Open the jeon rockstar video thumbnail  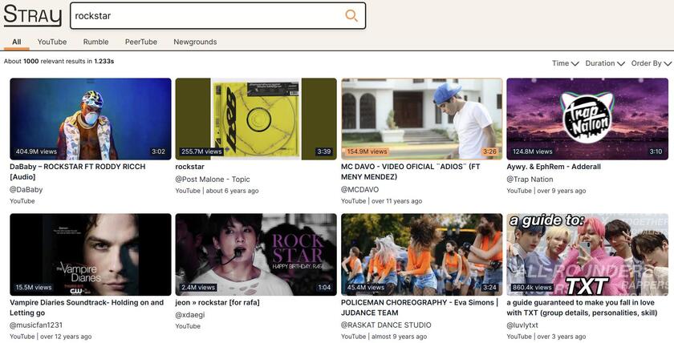click(x=256, y=255)
